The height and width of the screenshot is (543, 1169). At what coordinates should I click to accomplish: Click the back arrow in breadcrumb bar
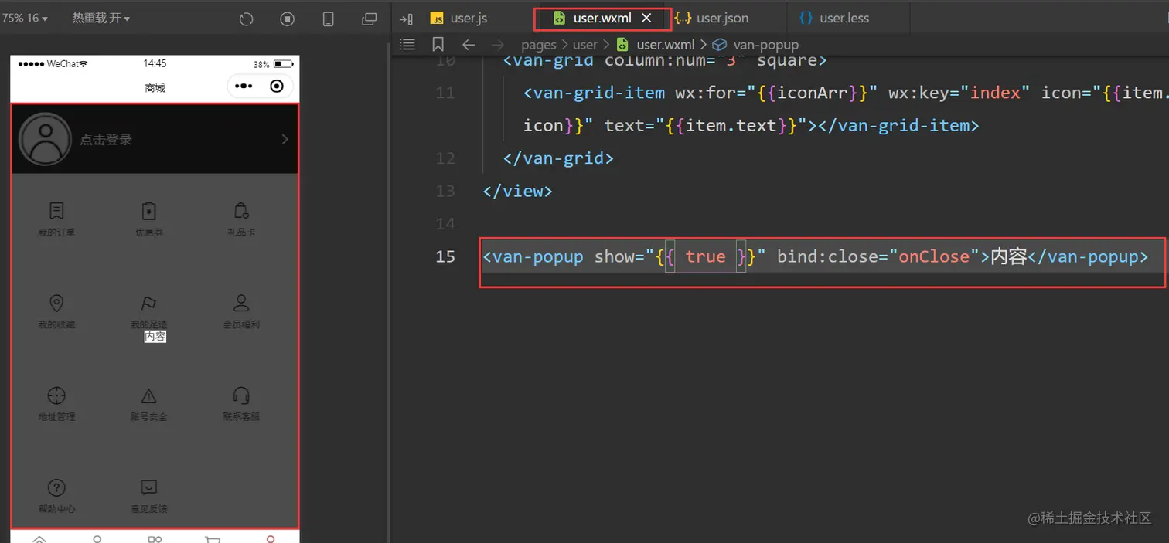click(469, 45)
